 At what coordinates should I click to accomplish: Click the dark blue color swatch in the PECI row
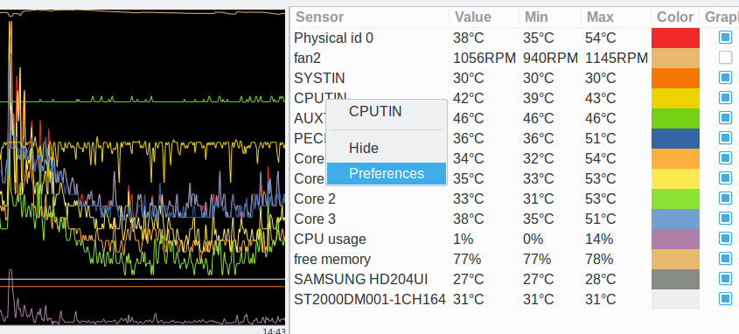click(675, 138)
